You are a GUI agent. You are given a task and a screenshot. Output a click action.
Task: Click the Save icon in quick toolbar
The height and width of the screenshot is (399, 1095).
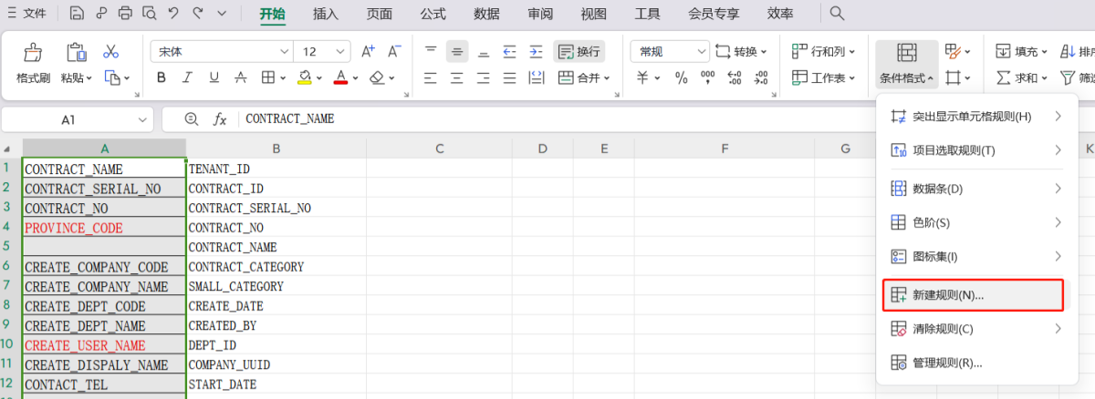pos(77,14)
